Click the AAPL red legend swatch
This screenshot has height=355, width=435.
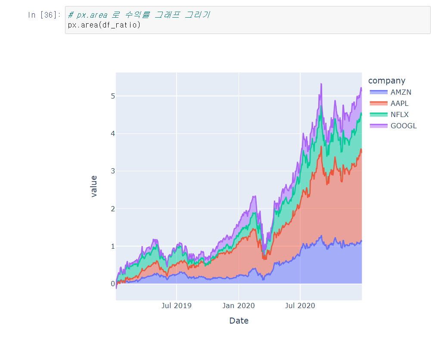pos(379,103)
